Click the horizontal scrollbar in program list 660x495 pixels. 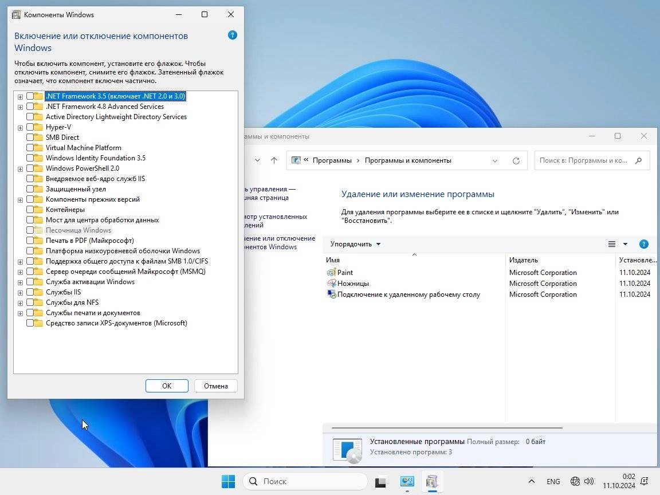(447, 427)
